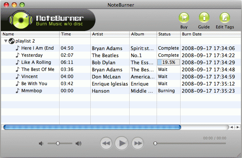Skip back with the rewind button
242x158 pixels.
pos(106,143)
